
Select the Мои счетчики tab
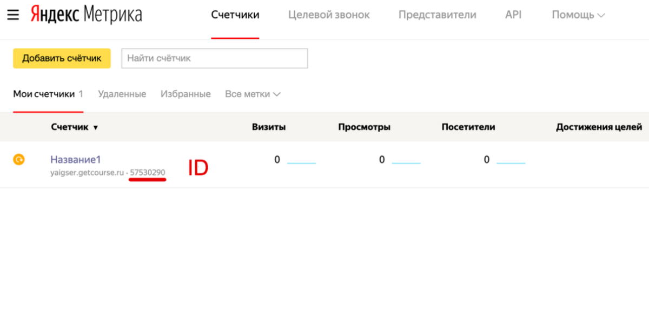[x=48, y=94]
